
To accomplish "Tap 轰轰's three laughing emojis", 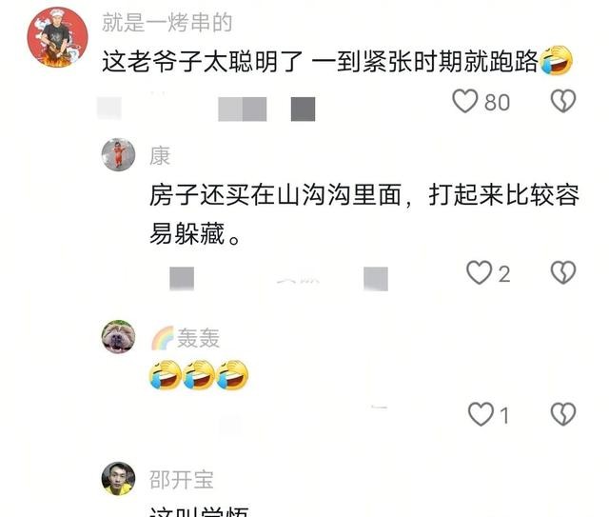I will coord(199,375).
